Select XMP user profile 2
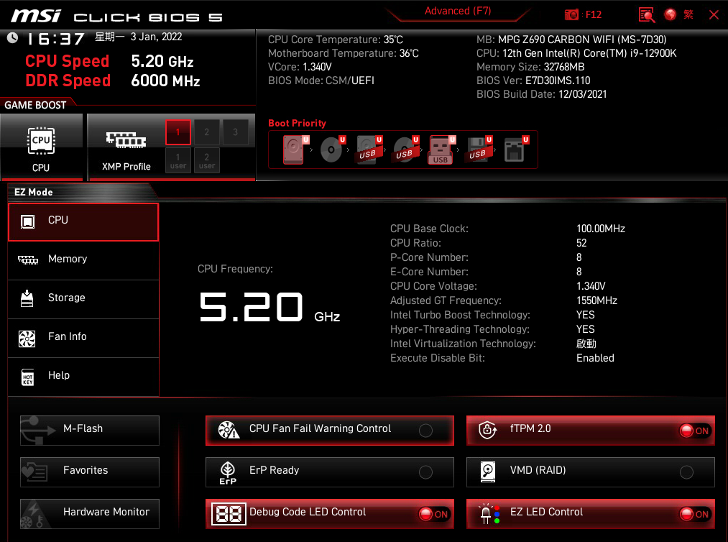 coord(206,161)
